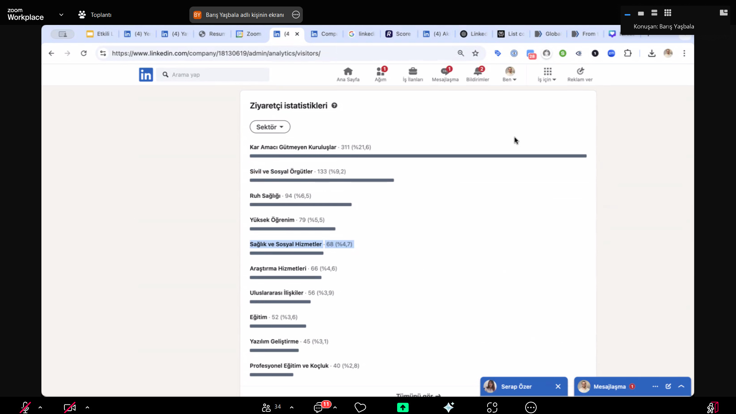Bookmark page with star icon

pos(475,53)
